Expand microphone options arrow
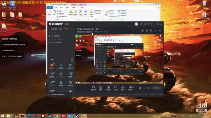This screenshot has height=118, width=211. (126, 88)
